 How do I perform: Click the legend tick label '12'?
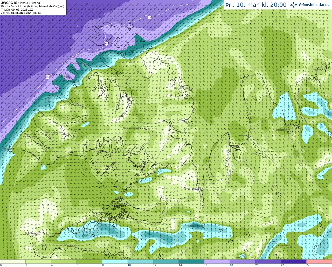pos(155,265)
